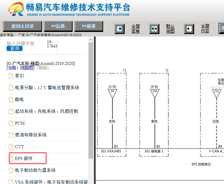
Task: Click the 灰色 wire label
Action: pos(112,122)
